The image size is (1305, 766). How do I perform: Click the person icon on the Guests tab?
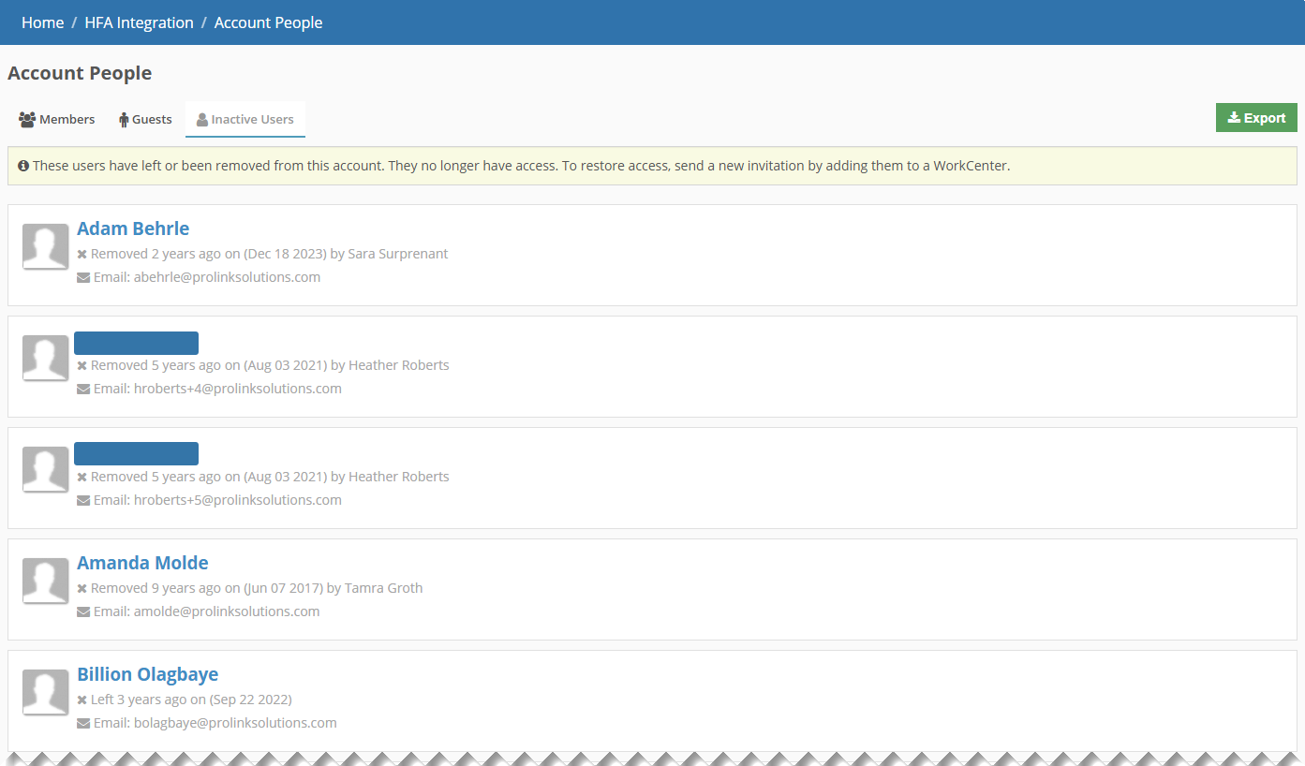[123, 119]
